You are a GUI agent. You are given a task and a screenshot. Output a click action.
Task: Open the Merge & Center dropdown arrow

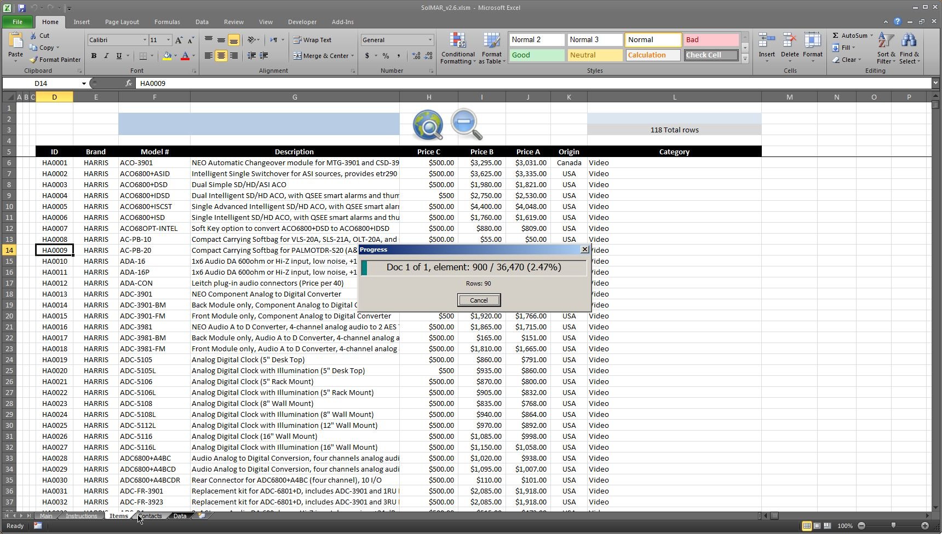pos(352,56)
